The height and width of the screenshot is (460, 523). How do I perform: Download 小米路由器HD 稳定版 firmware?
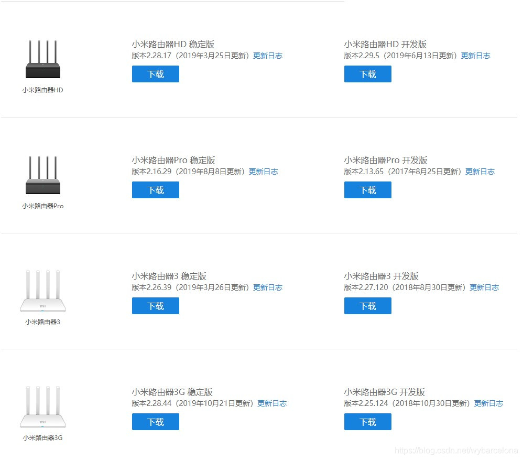pos(156,74)
